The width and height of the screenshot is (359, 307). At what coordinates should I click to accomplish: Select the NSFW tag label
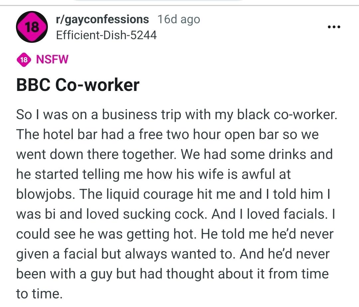(x=52, y=60)
